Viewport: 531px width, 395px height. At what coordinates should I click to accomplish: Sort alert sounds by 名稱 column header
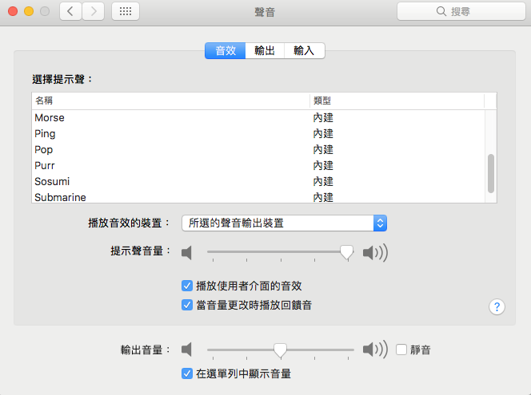click(170, 101)
